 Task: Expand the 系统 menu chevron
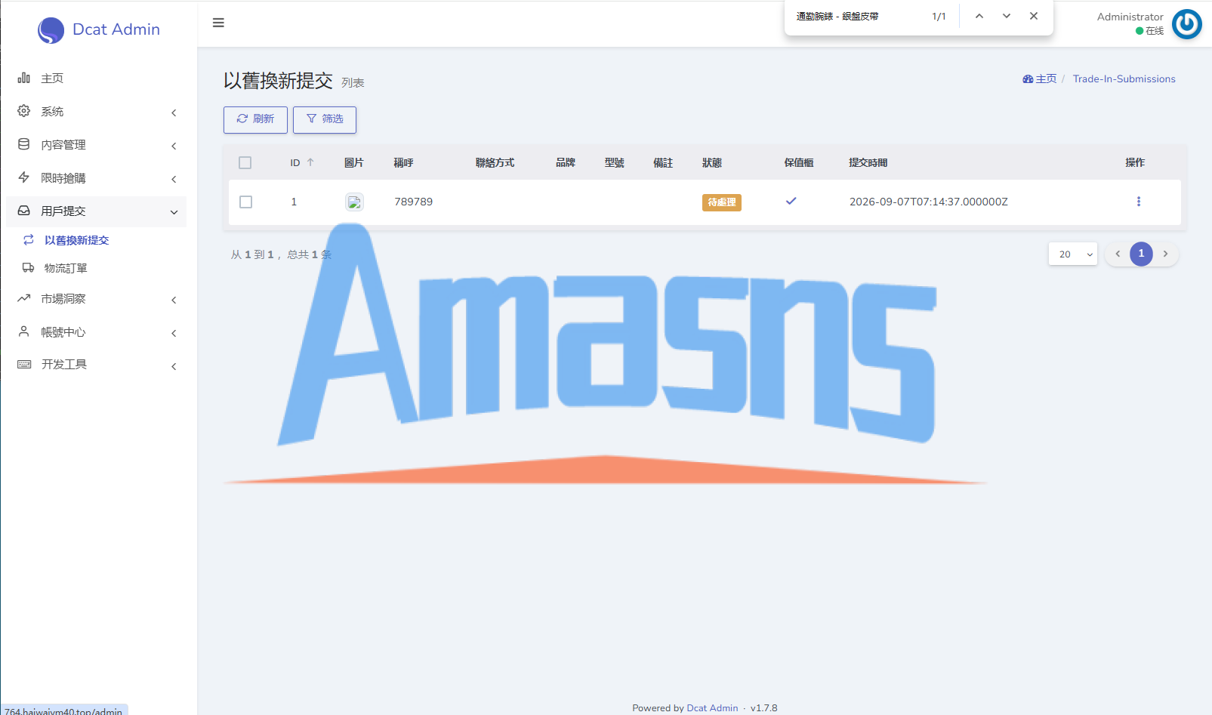click(174, 112)
